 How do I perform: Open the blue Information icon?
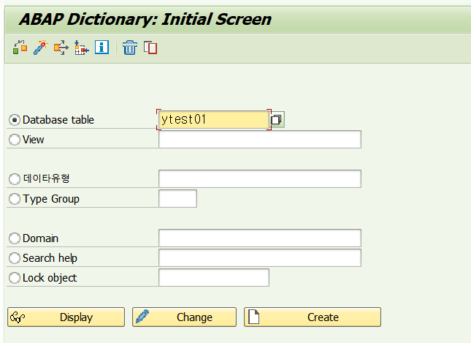pos(102,48)
